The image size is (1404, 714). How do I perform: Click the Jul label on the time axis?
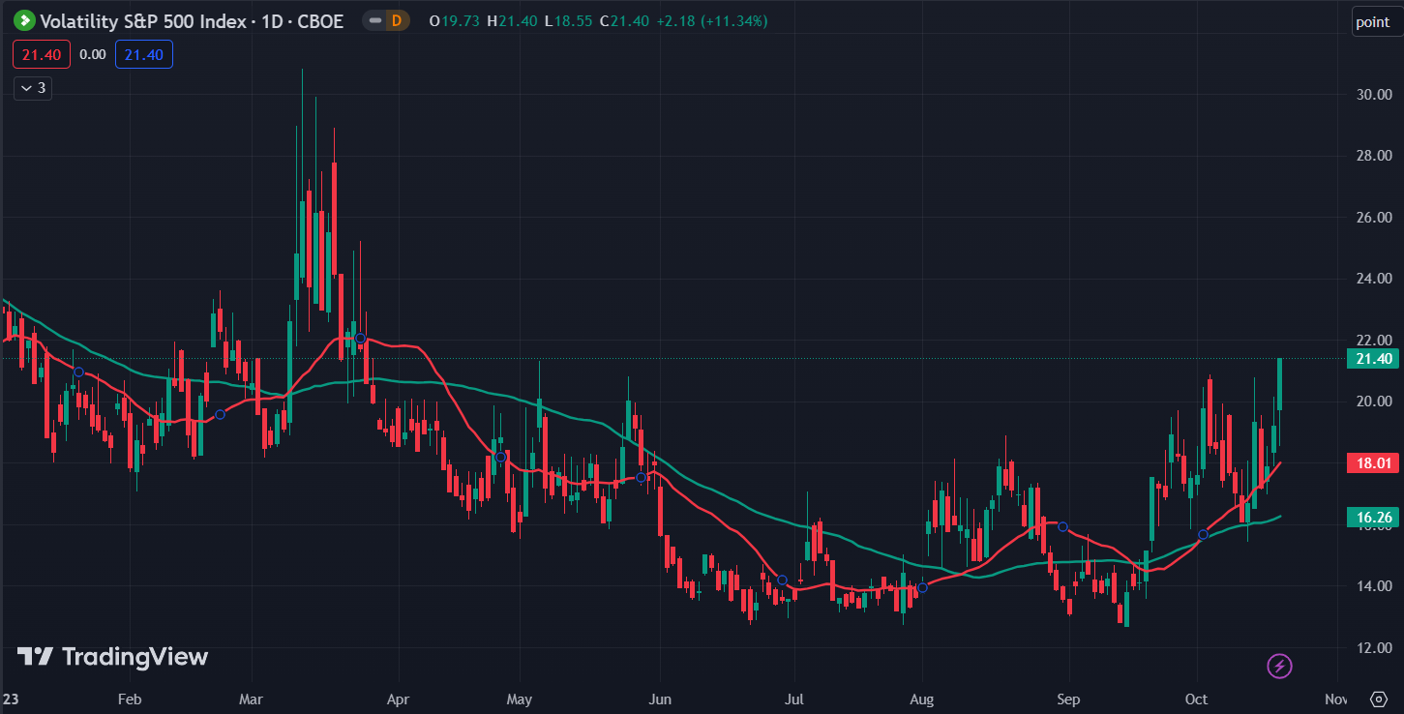click(793, 699)
